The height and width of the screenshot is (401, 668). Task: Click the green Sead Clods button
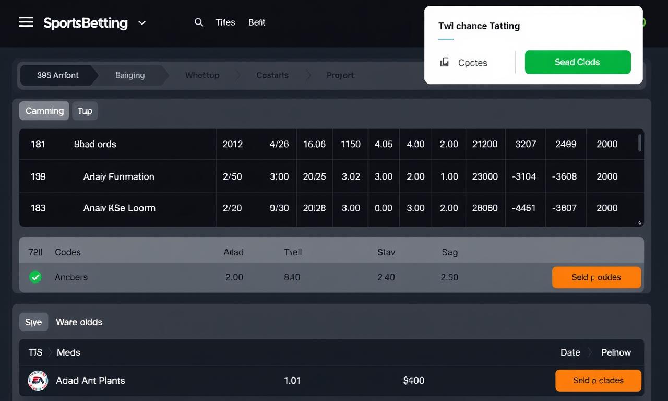pyautogui.click(x=577, y=62)
